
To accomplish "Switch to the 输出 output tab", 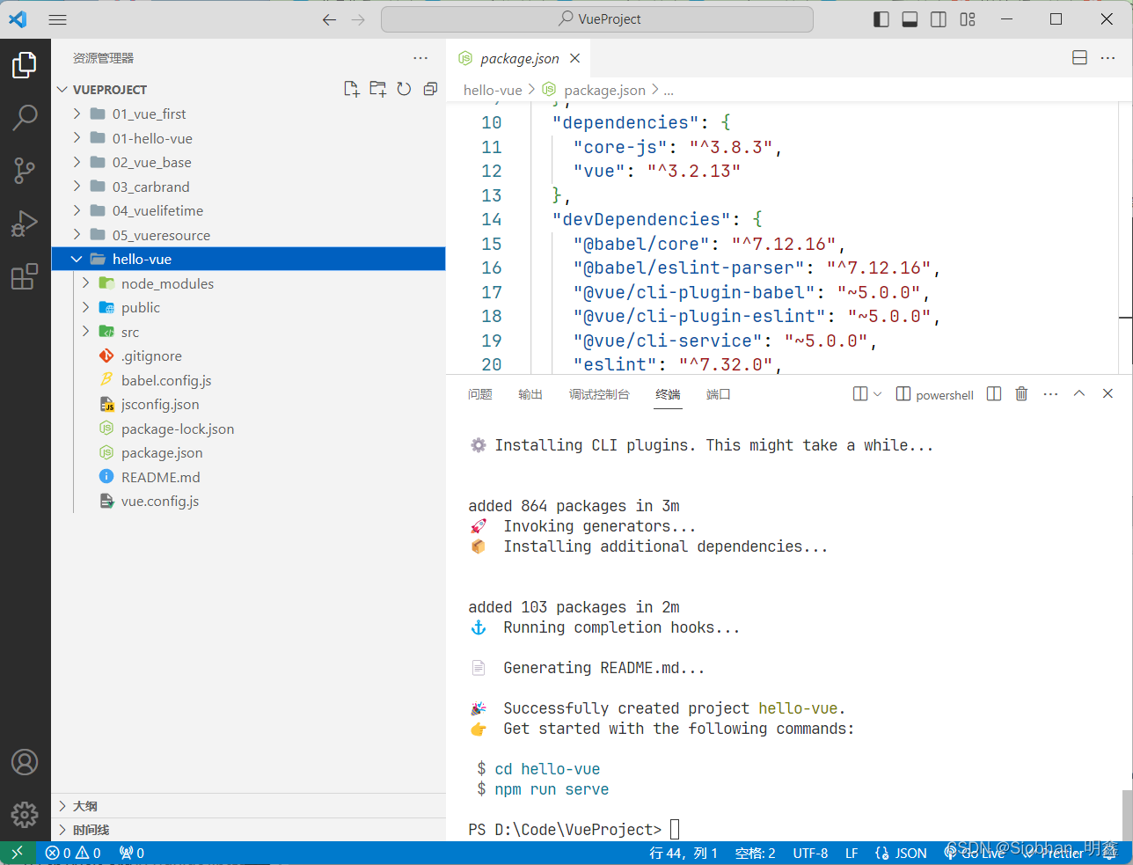I will tap(530, 394).
